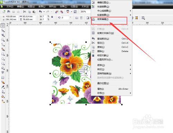Click the Print toolbar icon

point(18,12)
